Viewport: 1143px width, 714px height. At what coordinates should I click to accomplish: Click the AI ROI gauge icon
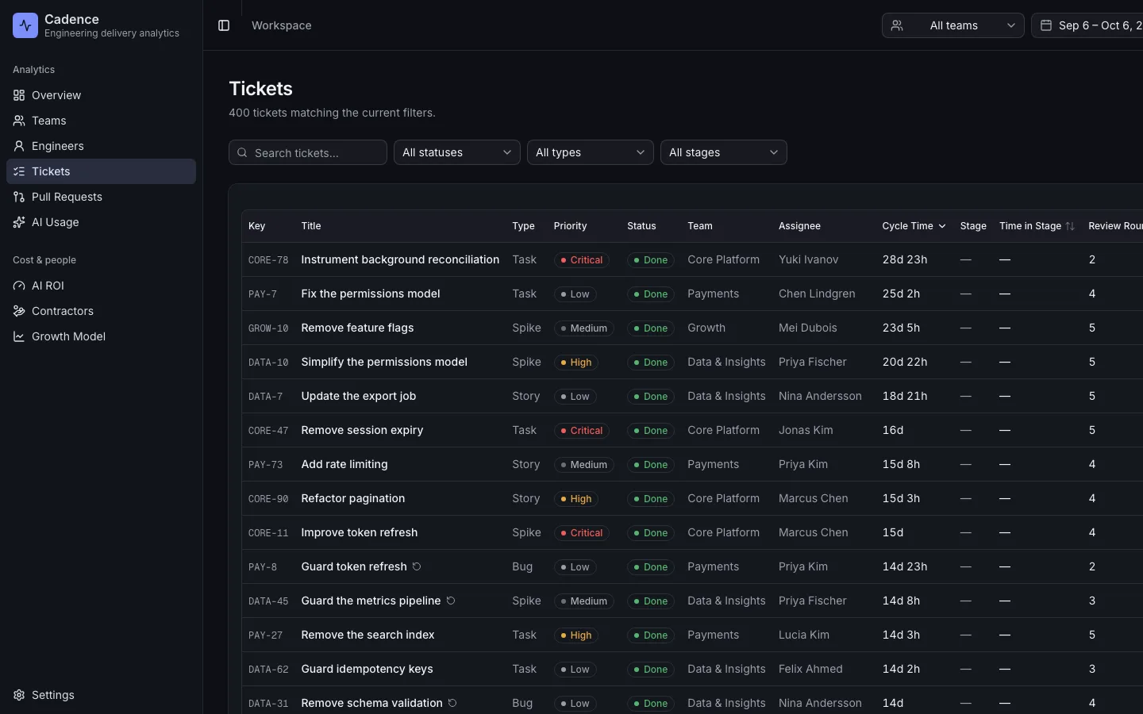19,286
